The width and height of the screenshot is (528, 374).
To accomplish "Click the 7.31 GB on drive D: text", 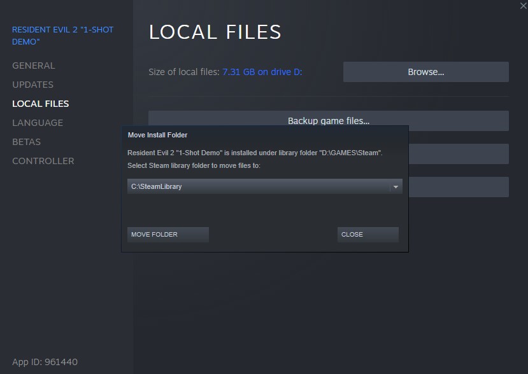I will pyautogui.click(x=262, y=72).
